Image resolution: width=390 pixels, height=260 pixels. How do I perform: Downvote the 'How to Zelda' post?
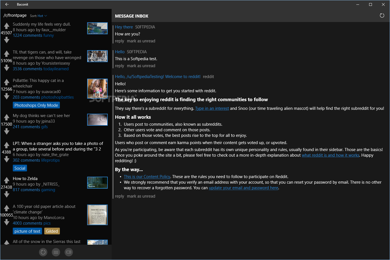click(x=7, y=195)
